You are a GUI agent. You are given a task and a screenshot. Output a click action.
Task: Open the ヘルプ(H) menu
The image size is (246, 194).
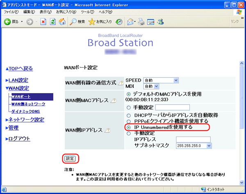pyautogui.click(x=105, y=12)
